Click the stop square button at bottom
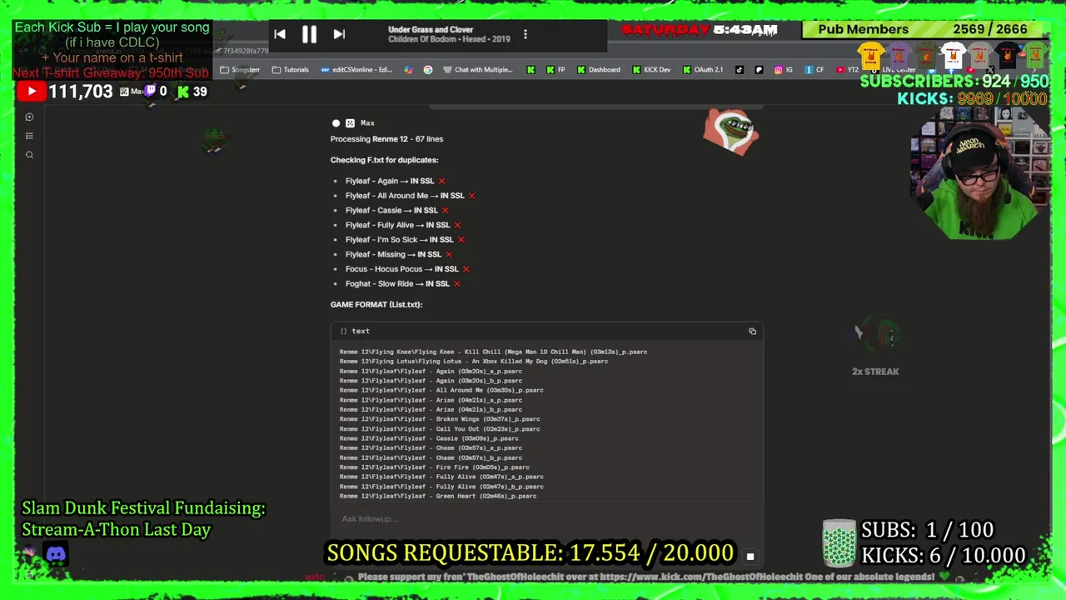This screenshot has height=600, width=1066. click(750, 557)
